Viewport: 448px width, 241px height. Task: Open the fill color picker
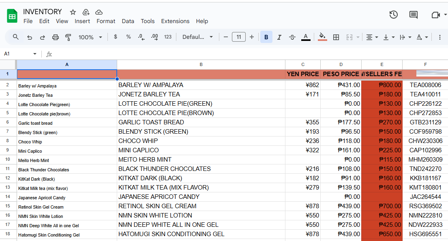coord(322,37)
